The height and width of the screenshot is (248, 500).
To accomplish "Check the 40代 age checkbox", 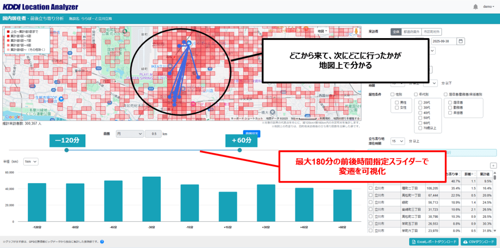I will point(420,113).
